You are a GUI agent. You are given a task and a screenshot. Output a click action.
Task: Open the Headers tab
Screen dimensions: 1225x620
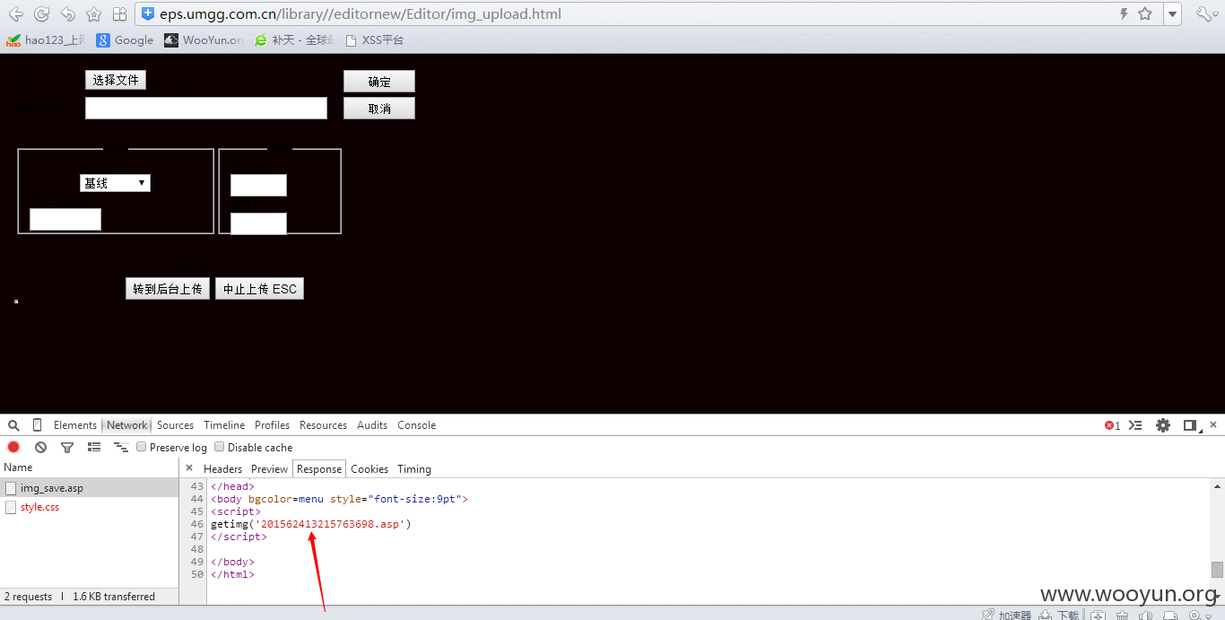pyautogui.click(x=222, y=469)
